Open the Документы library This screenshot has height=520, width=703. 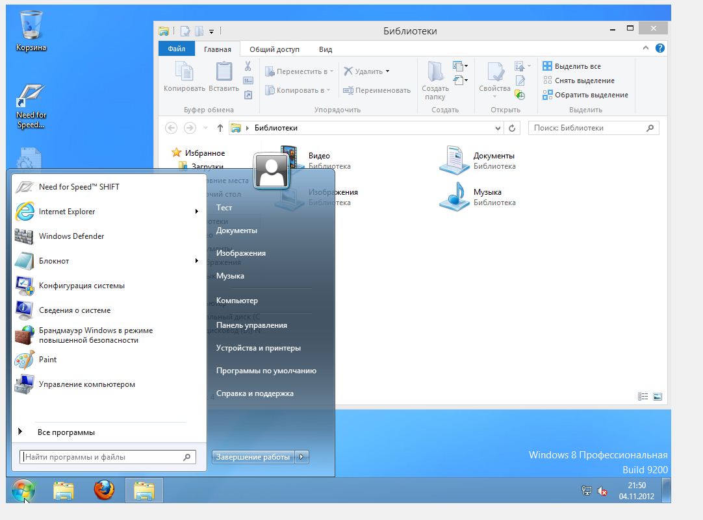(x=478, y=160)
